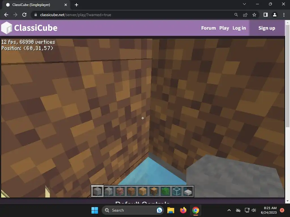Screen dimensions: 290x217
Task: Open the tab search chevron
Action: (x=244, y=4)
